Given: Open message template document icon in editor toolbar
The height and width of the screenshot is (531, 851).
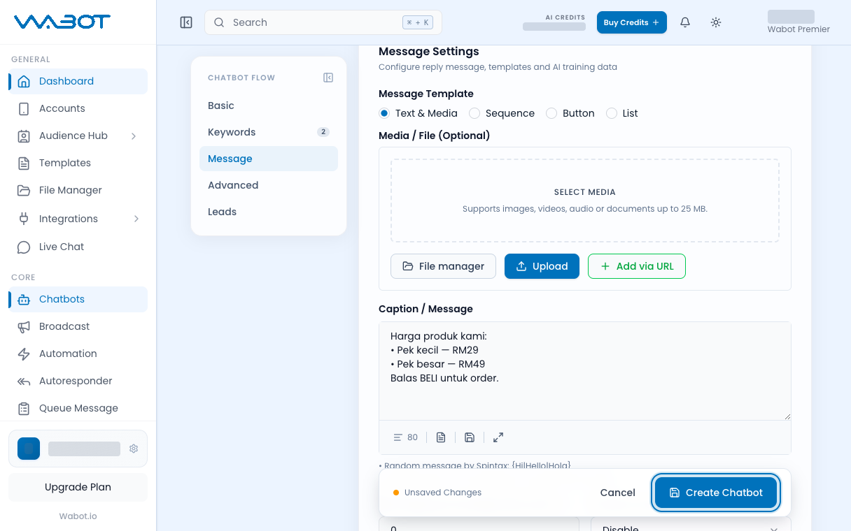Looking at the screenshot, I should [x=441, y=437].
